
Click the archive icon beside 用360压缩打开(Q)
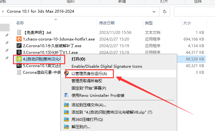(66, 119)
